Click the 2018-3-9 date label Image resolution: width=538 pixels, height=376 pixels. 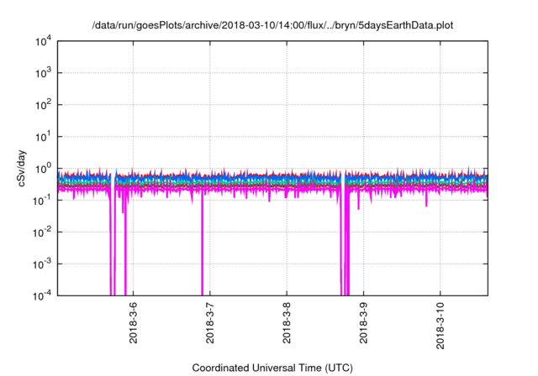click(x=363, y=322)
